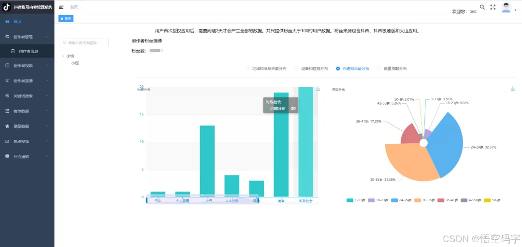Expand the 热点视频 menu chevron
The height and width of the screenshot is (247, 522).
tap(47, 141)
